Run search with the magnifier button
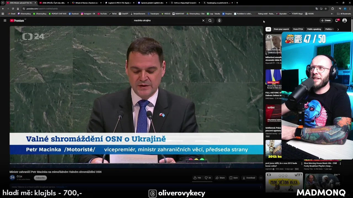353x198 pixels. (x=210, y=20)
